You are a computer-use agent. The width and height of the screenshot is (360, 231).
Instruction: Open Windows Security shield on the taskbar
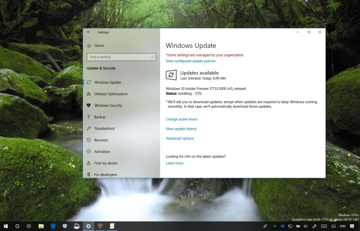65,226
